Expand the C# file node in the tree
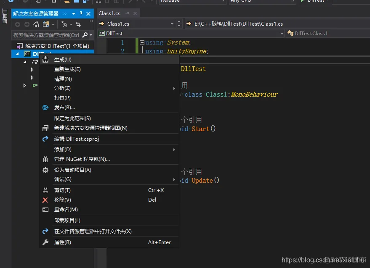The height and width of the screenshot is (268, 370). tap(24, 86)
